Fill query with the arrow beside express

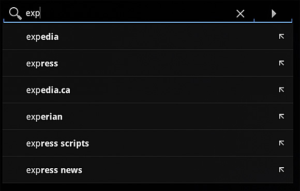(x=281, y=63)
